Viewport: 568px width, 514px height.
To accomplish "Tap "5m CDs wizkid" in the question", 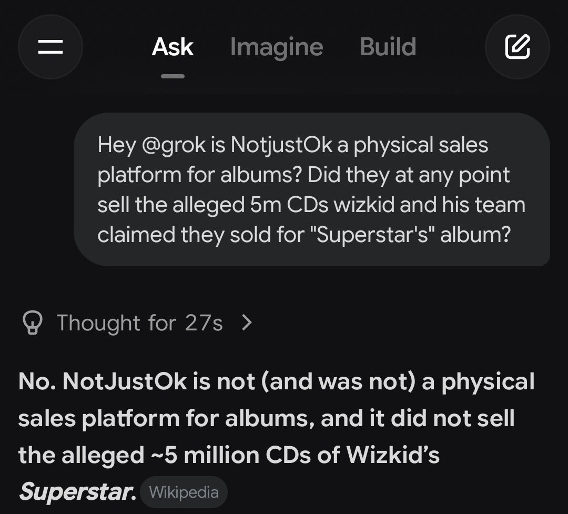I will point(322,205).
